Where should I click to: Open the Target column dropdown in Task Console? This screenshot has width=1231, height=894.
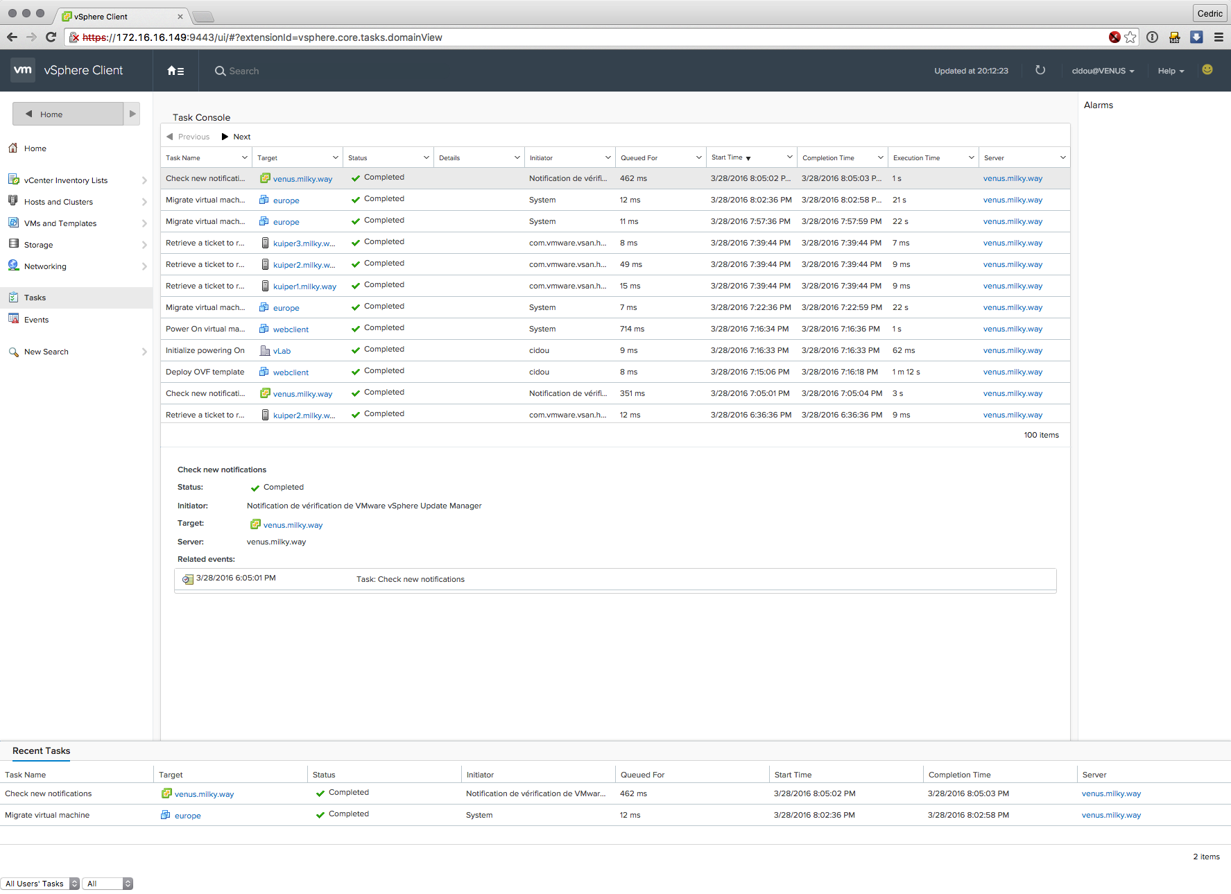coord(336,157)
